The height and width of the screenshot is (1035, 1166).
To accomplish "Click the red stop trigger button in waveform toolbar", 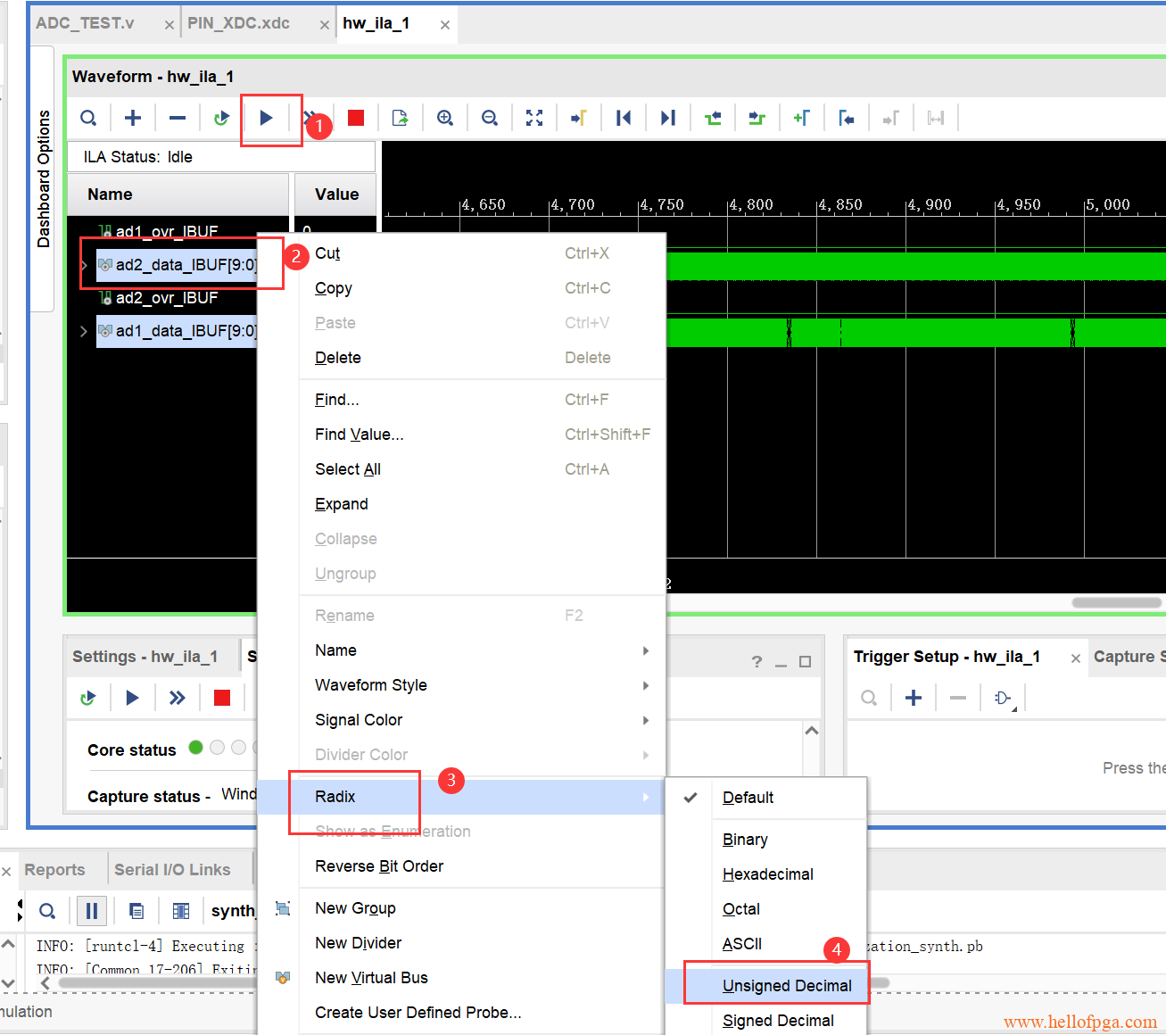I will click(356, 118).
